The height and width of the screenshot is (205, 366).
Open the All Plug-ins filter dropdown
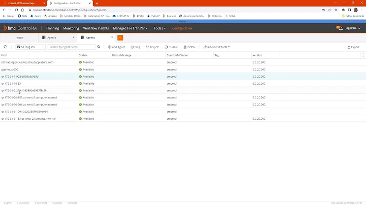click(x=30, y=47)
